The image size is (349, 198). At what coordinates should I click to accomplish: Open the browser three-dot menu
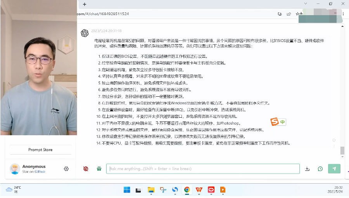tap(343, 14)
